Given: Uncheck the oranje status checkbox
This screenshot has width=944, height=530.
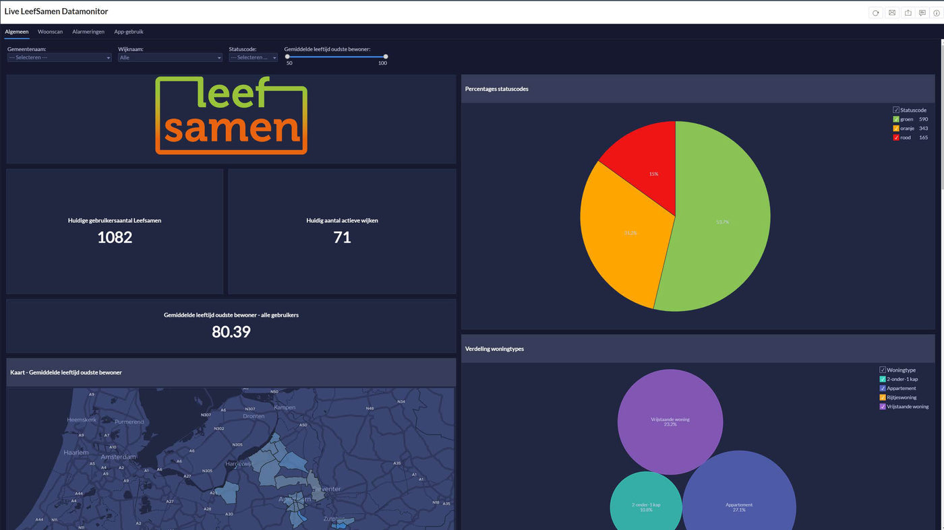Looking at the screenshot, I should click(x=896, y=128).
